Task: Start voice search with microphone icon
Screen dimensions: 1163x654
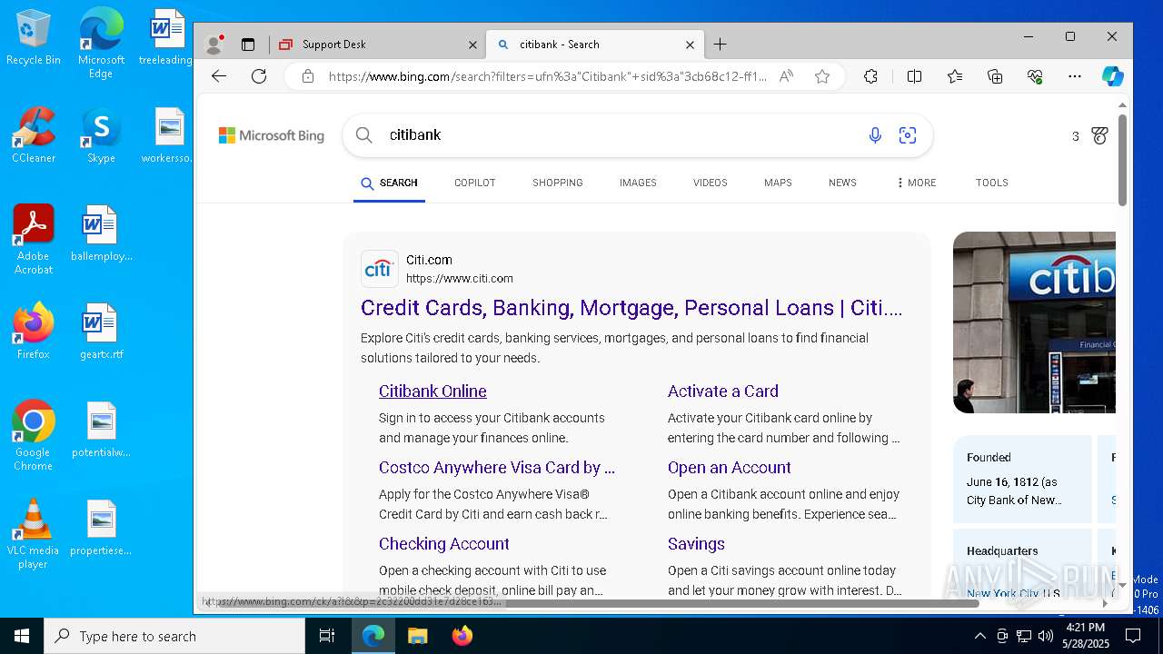Action: (875, 135)
